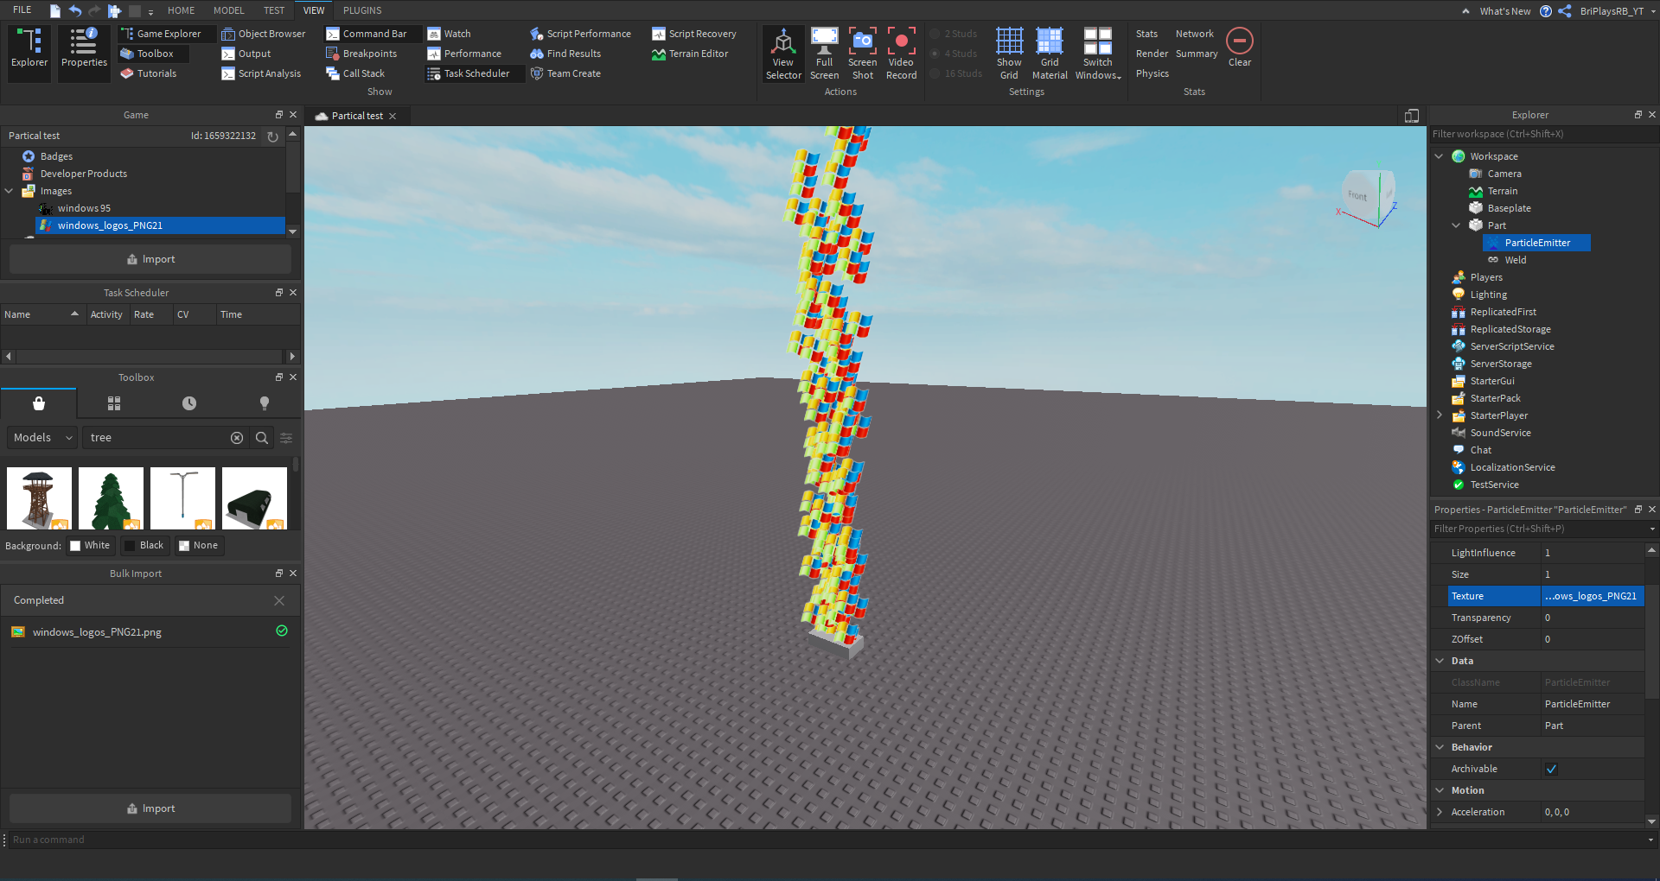This screenshot has height=881, width=1660.
Task: Click Import in the Game panel
Action: (150, 259)
